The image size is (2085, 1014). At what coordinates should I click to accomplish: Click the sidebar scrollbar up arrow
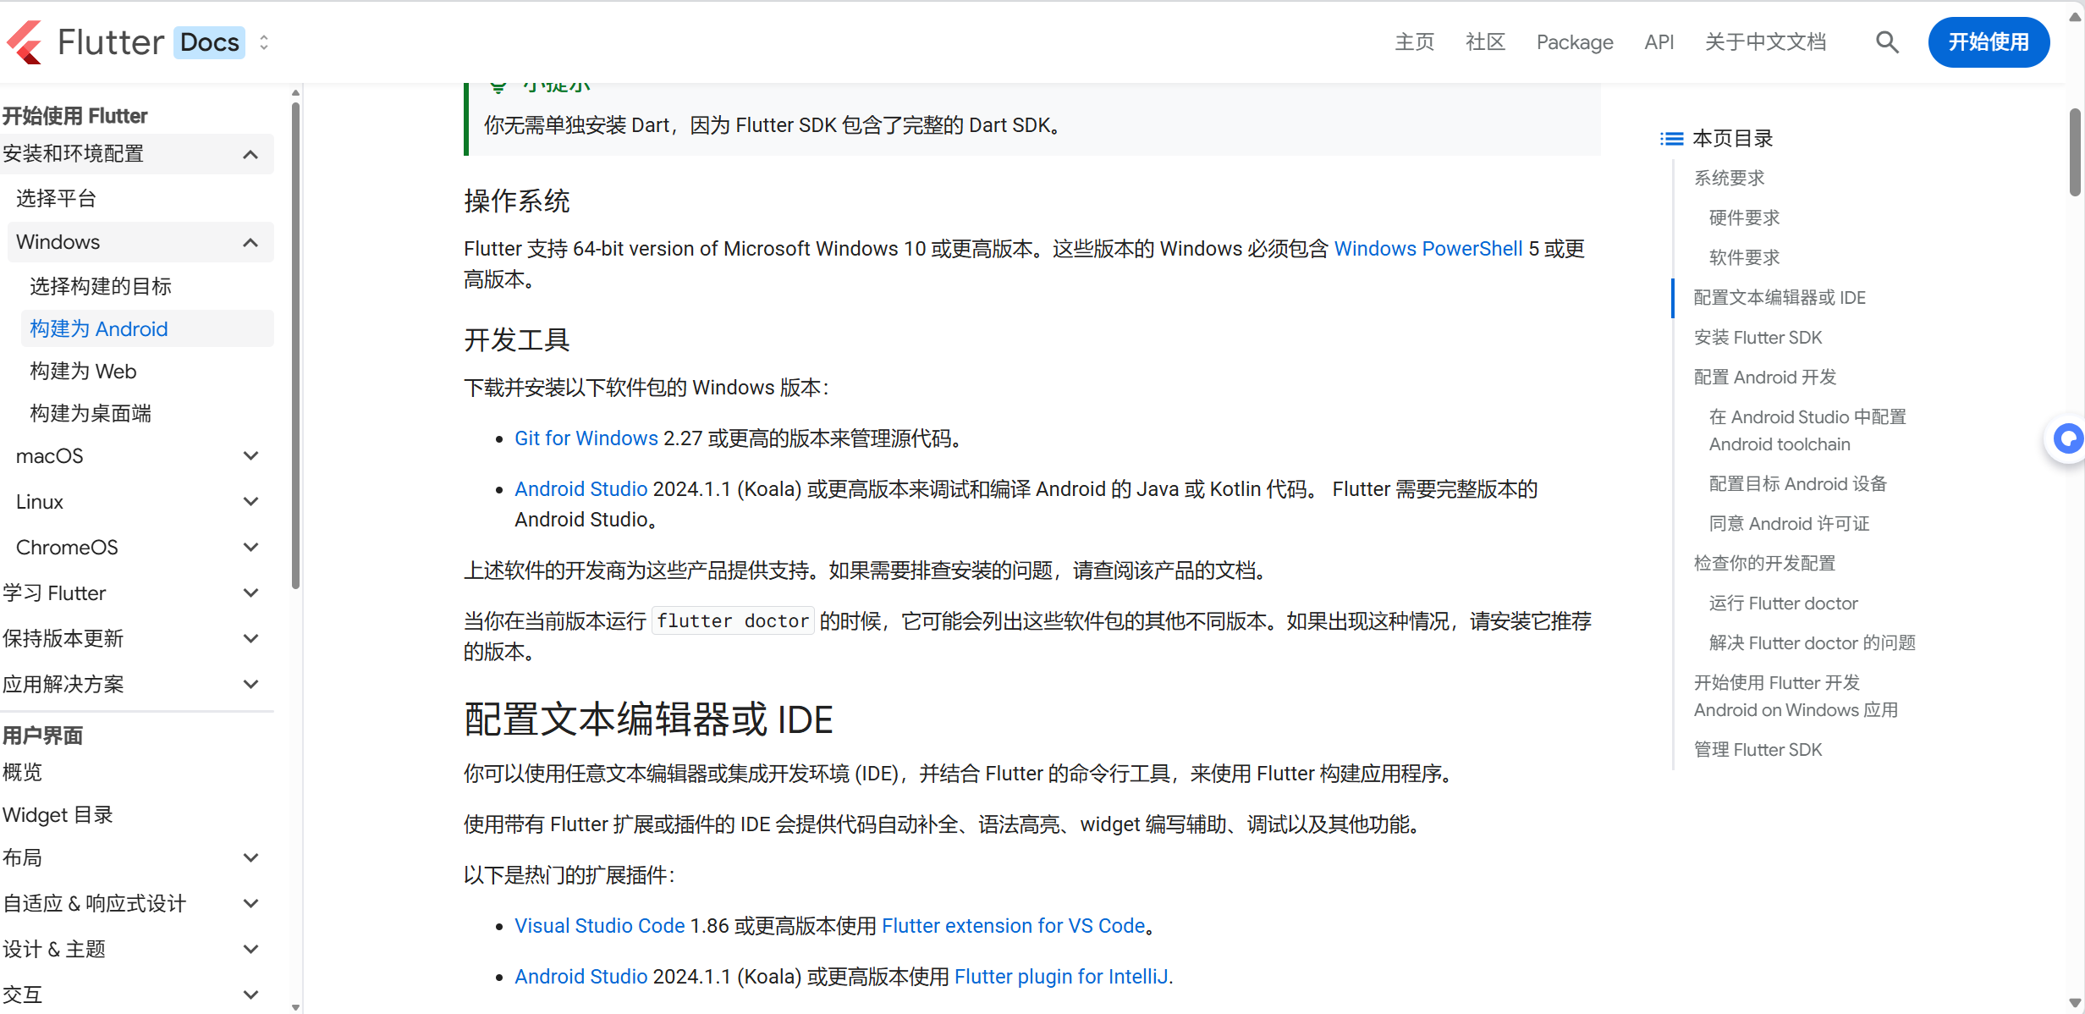[x=295, y=92]
